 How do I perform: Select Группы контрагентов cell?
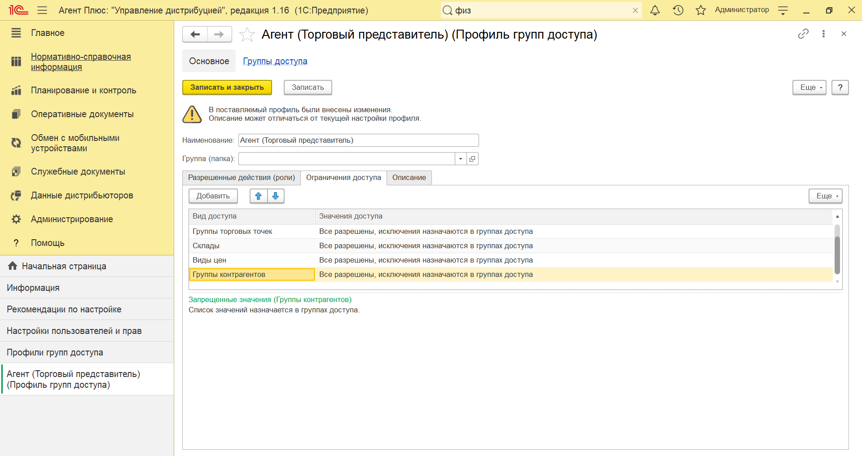(x=252, y=275)
